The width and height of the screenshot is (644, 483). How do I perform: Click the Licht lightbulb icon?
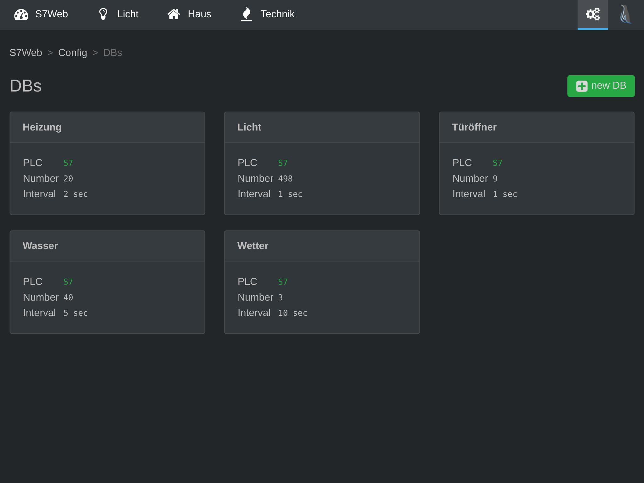point(103,14)
